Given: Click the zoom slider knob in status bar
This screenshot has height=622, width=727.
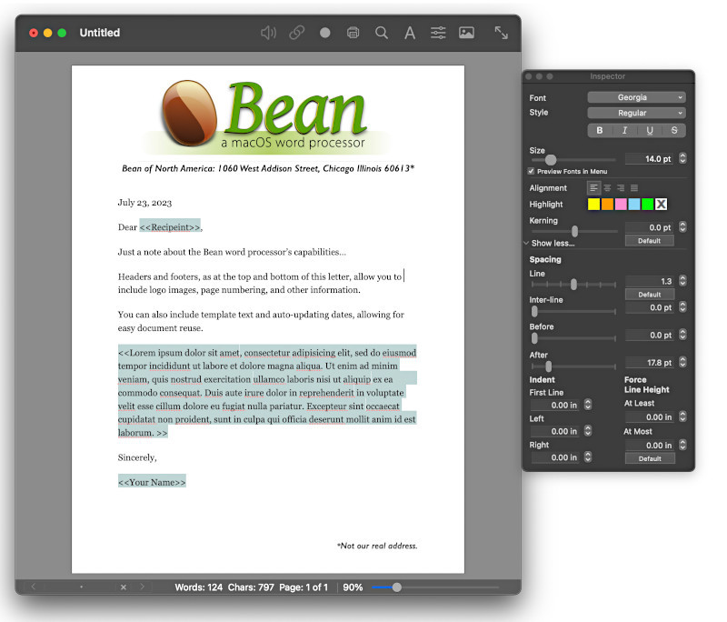Looking at the screenshot, I should (396, 587).
